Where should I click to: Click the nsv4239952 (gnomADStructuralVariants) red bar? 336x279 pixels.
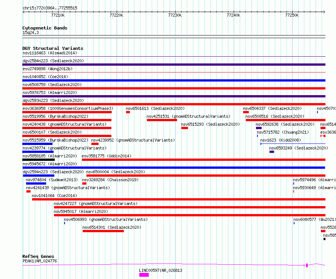[95, 144]
